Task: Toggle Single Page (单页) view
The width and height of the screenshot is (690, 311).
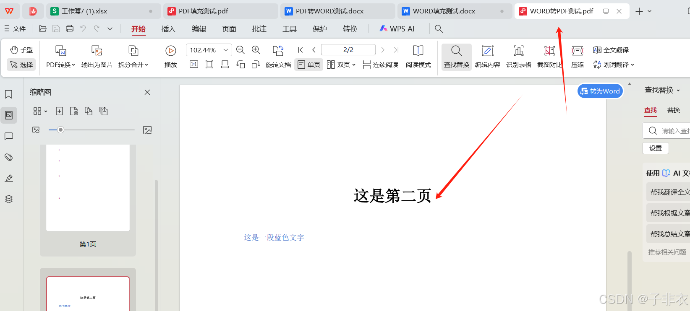Action: coord(309,65)
